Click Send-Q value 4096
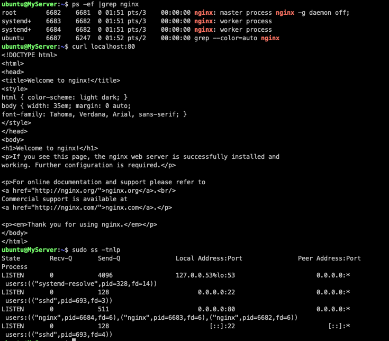The image size is (389, 341). [105, 275]
